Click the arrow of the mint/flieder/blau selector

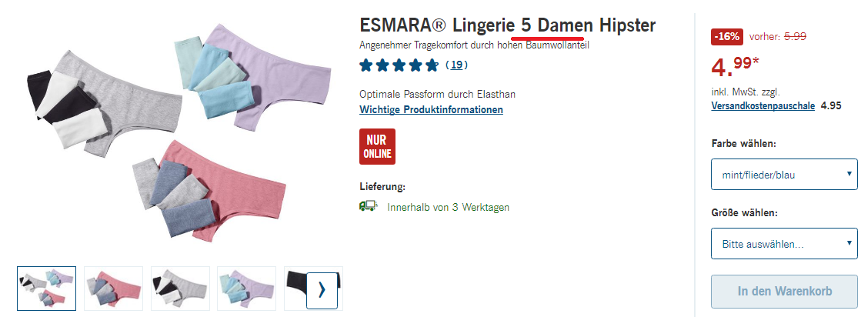pos(849,174)
